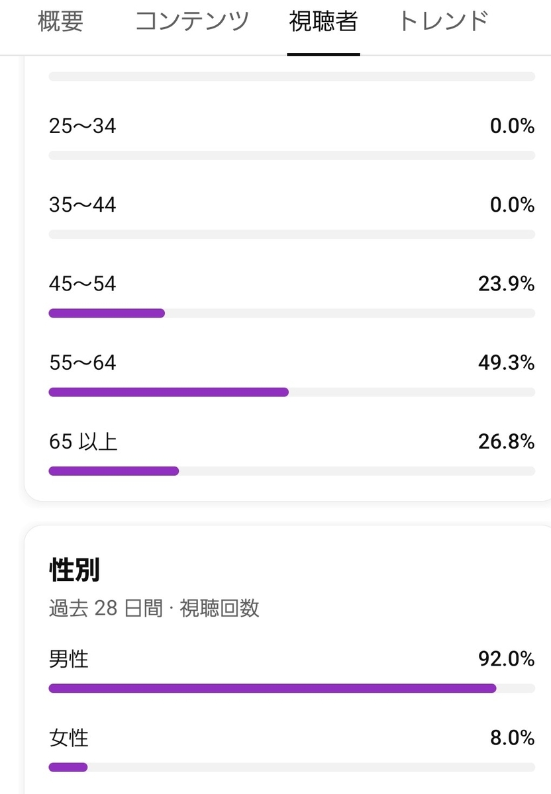Click the 49.3% value

pos(506,363)
